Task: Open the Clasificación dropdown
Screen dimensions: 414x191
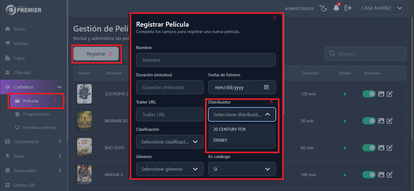Action: [x=169, y=142]
